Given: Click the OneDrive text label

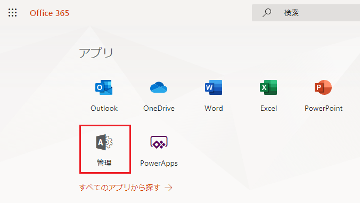Looking at the screenshot, I should 159,108.
